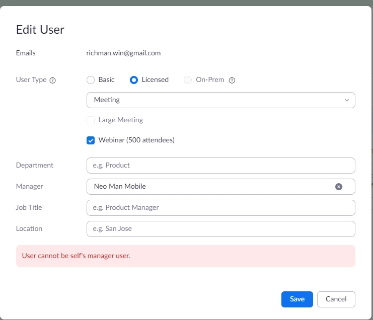This screenshot has width=373, height=320.
Task: Click the Location label
Action: pos(29,229)
